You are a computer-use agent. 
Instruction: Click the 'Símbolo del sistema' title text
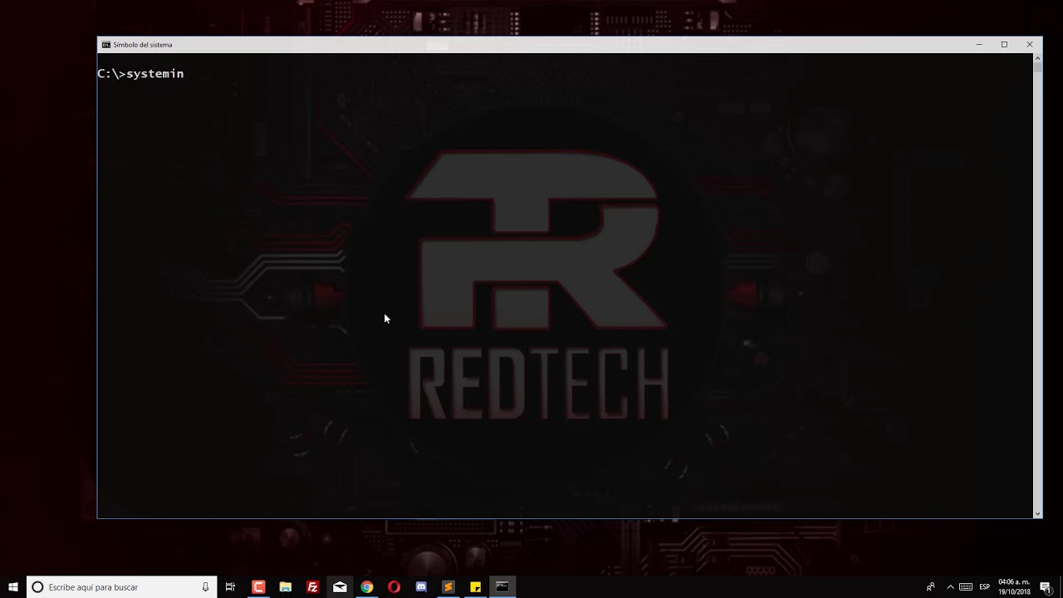tap(143, 45)
